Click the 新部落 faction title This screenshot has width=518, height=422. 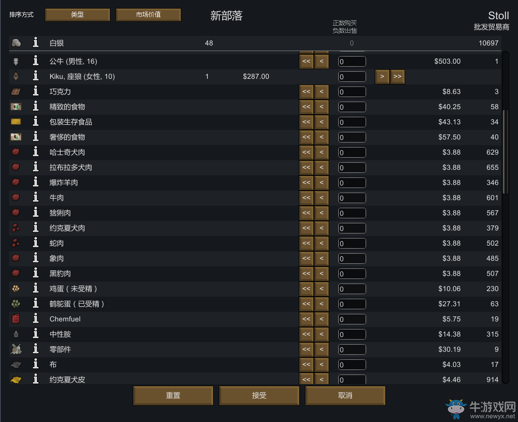(x=227, y=16)
